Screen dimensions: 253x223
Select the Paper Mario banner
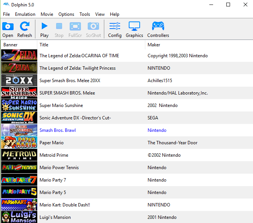click(x=19, y=142)
